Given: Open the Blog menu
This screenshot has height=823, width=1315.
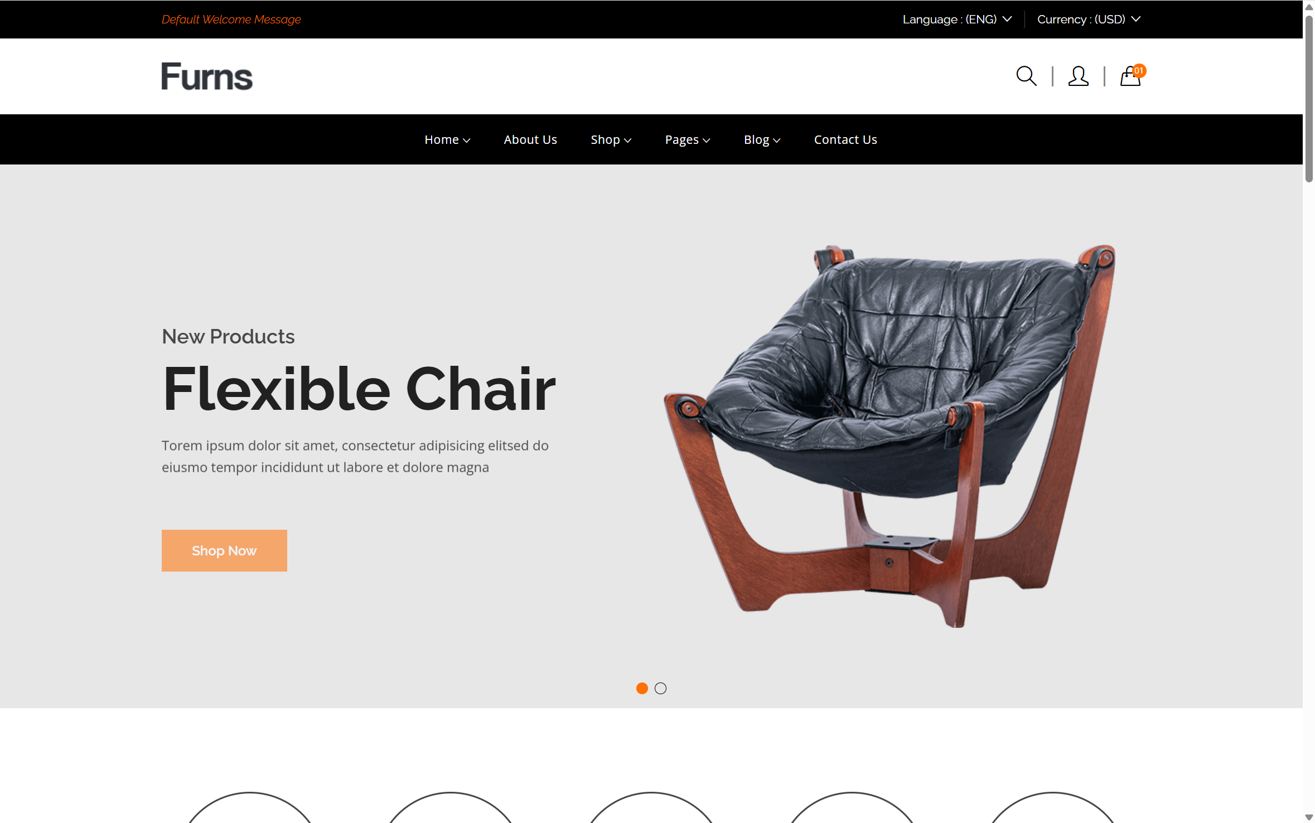Looking at the screenshot, I should (x=762, y=139).
